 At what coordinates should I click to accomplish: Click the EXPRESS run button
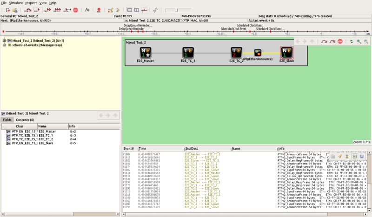pos(57,10)
